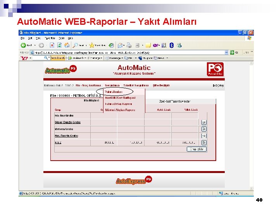Open the Yahoo logo dropdown arrow
The width and height of the screenshot is (279, 209).
click(31, 58)
